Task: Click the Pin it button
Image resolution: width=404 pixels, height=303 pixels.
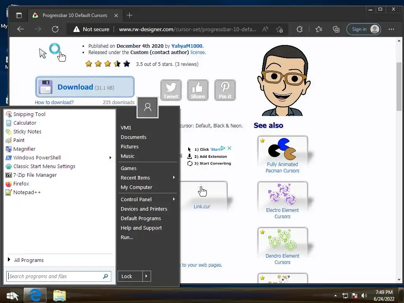Action: coord(225,90)
